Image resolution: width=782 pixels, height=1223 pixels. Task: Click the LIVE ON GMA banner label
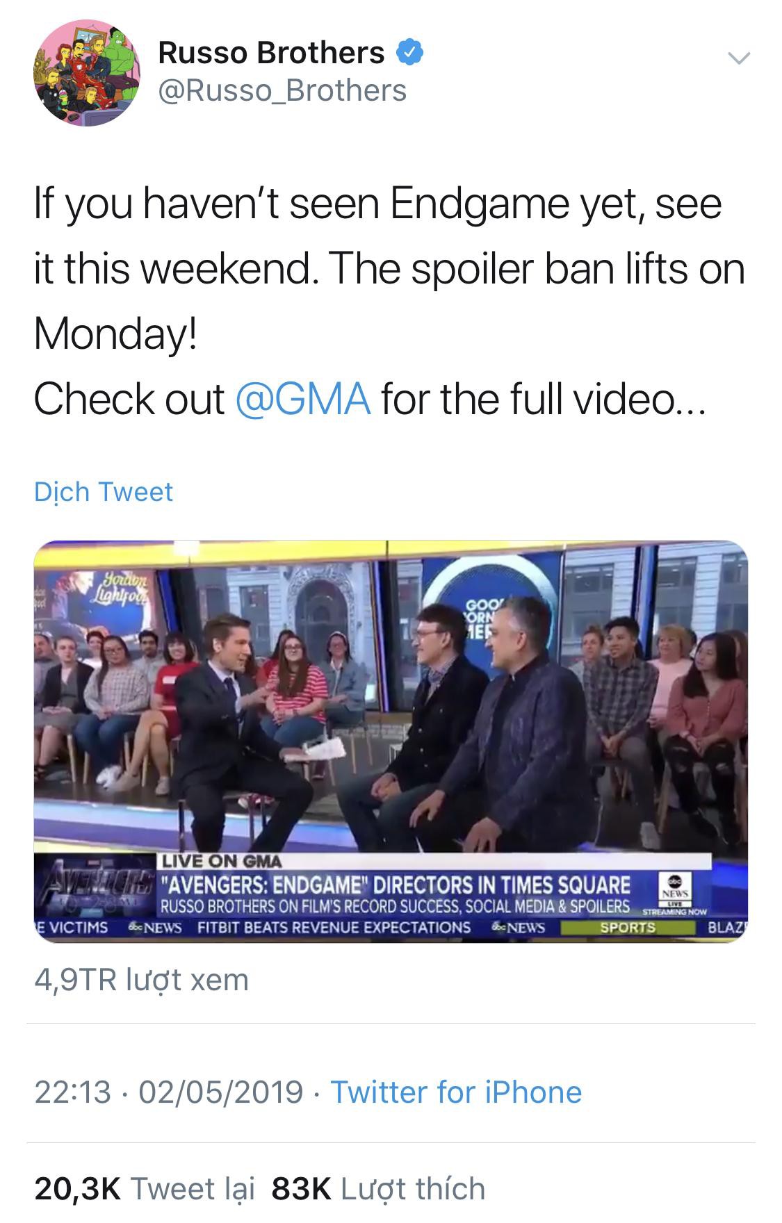[x=222, y=862]
